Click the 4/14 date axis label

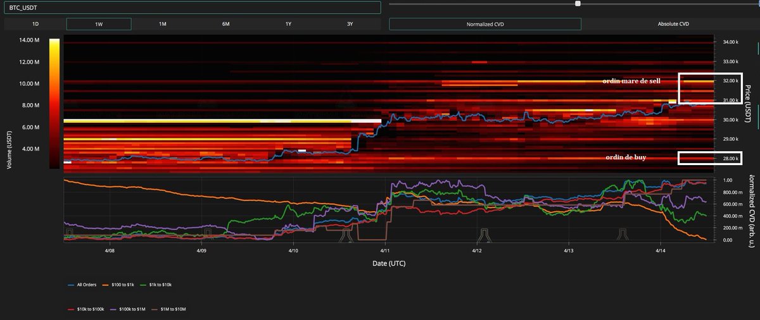(661, 250)
